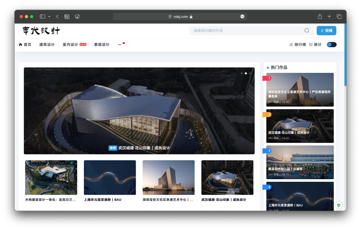Click the card title 上海环元荡贯通桥｜BAU

[x=103, y=200]
